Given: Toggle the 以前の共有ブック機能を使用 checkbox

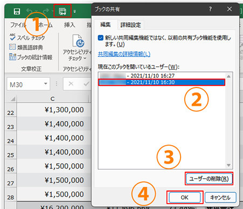Looking at the screenshot, I should point(101,38).
